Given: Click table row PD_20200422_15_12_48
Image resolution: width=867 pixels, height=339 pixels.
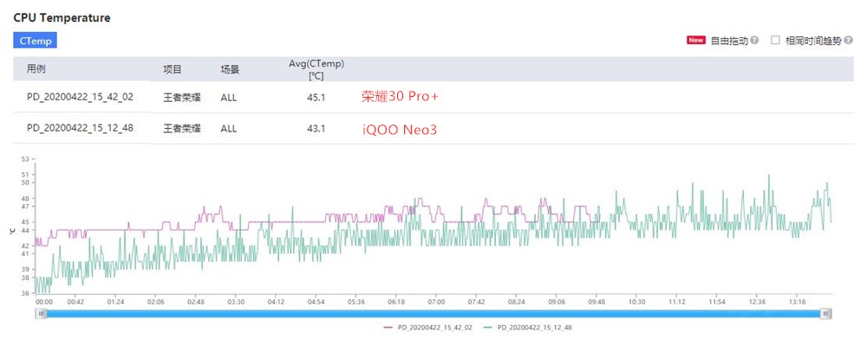Looking at the screenshot, I should 433,129.
